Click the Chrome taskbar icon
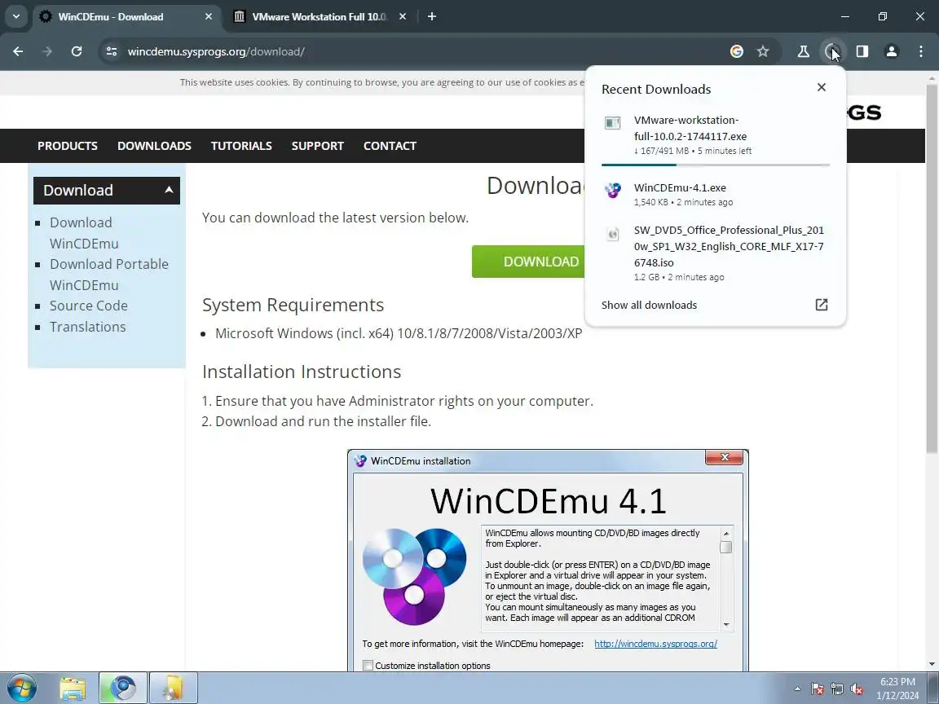This screenshot has width=939, height=704. point(123,688)
